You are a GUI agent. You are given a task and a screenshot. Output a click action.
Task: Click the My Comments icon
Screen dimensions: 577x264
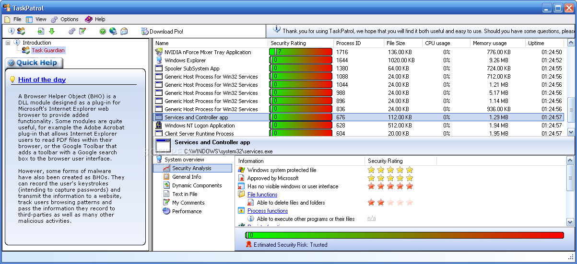(166, 203)
